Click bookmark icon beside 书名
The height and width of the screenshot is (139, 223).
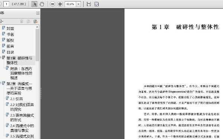coord(4,34)
